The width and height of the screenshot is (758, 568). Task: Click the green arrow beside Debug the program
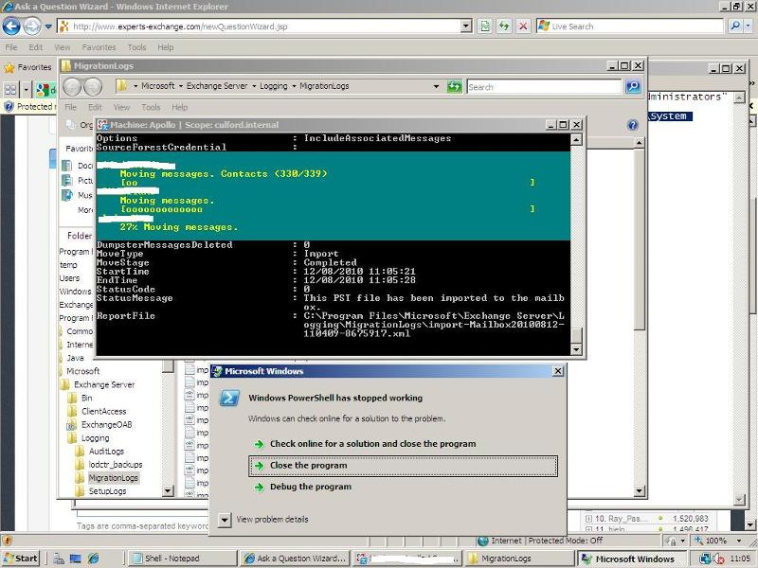click(258, 487)
